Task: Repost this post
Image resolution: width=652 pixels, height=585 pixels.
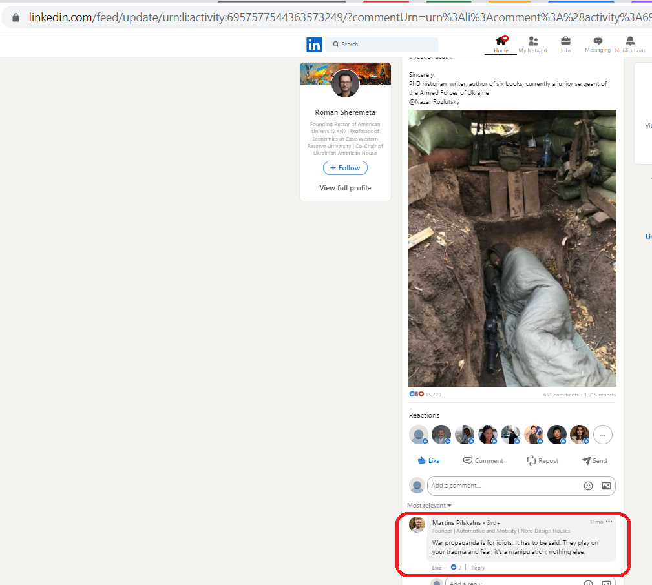Action: (543, 461)
